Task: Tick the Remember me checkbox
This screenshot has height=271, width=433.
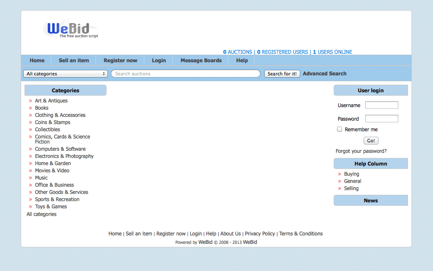Action: pyautogui.click(x=340, y=129)
